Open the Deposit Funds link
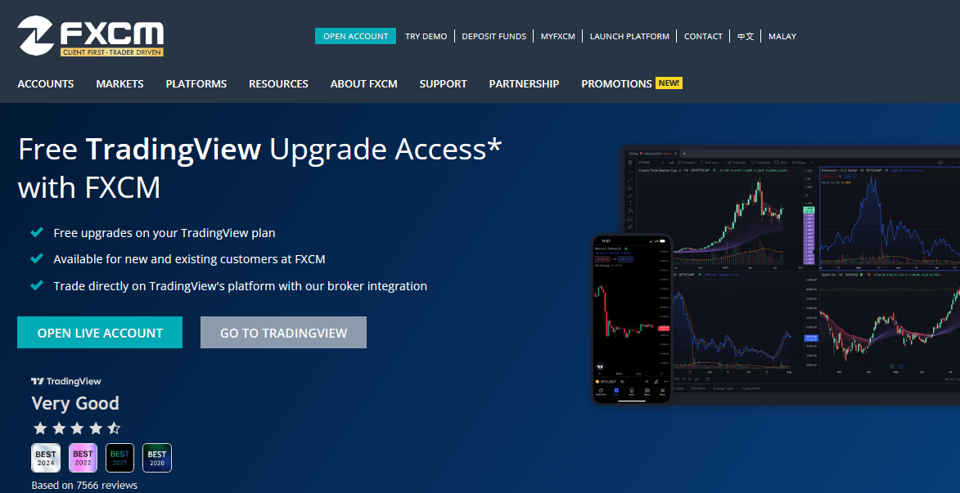Viewport: 960px width, 493px height. [x=494, y=36]
